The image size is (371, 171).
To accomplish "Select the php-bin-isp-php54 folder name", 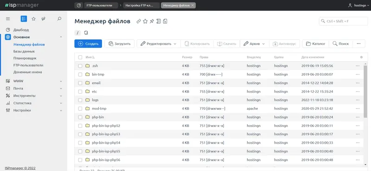I will tap(106, 143).
